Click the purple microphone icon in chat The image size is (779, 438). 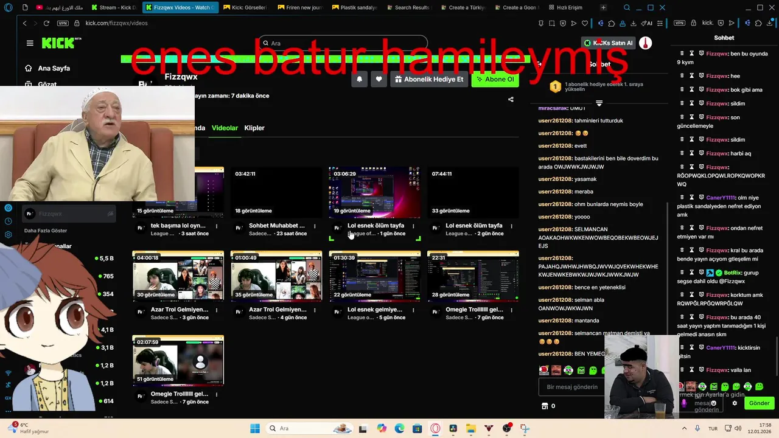pos(684,403)
